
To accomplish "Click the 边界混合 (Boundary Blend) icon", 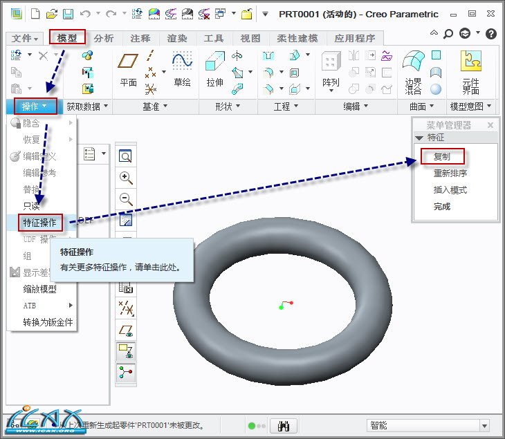I will tap(413, 69).
